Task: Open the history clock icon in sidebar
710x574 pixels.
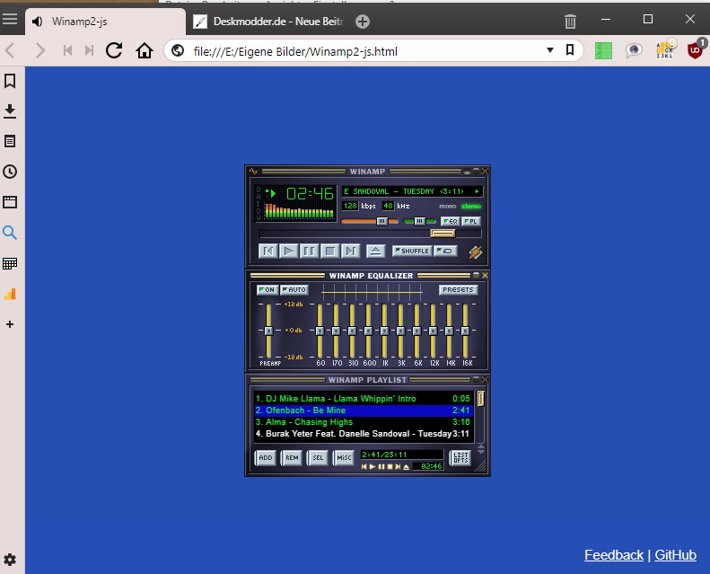Action: coord(10,172)
